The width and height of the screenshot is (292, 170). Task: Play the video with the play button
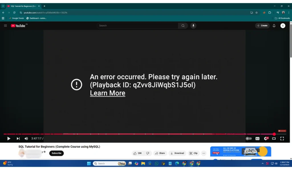tap(9, 139)
